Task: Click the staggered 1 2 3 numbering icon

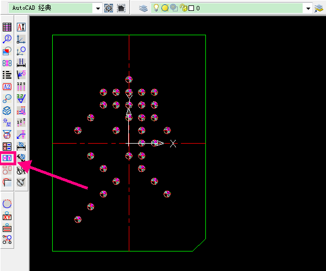Action: pos(21,122)
